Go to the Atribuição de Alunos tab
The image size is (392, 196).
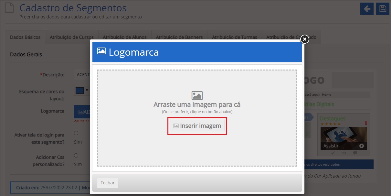pyautogui.click(x=124, y=37)
